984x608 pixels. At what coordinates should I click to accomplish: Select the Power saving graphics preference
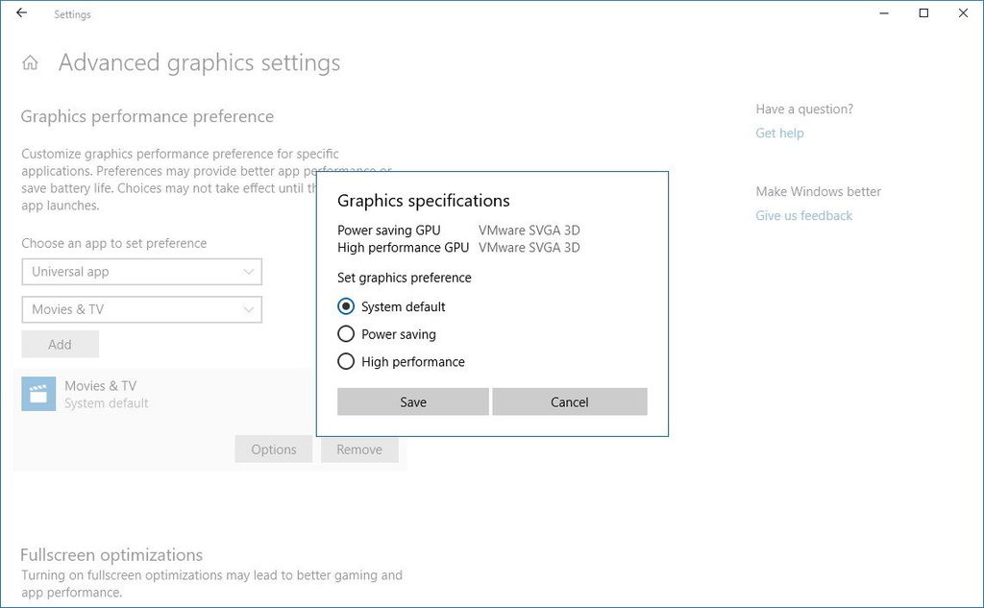(x=346, y=334)
